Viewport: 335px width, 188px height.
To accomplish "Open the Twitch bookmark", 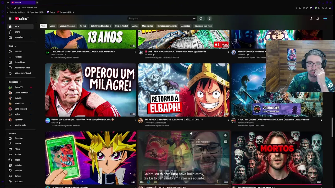I will point(51,12).
